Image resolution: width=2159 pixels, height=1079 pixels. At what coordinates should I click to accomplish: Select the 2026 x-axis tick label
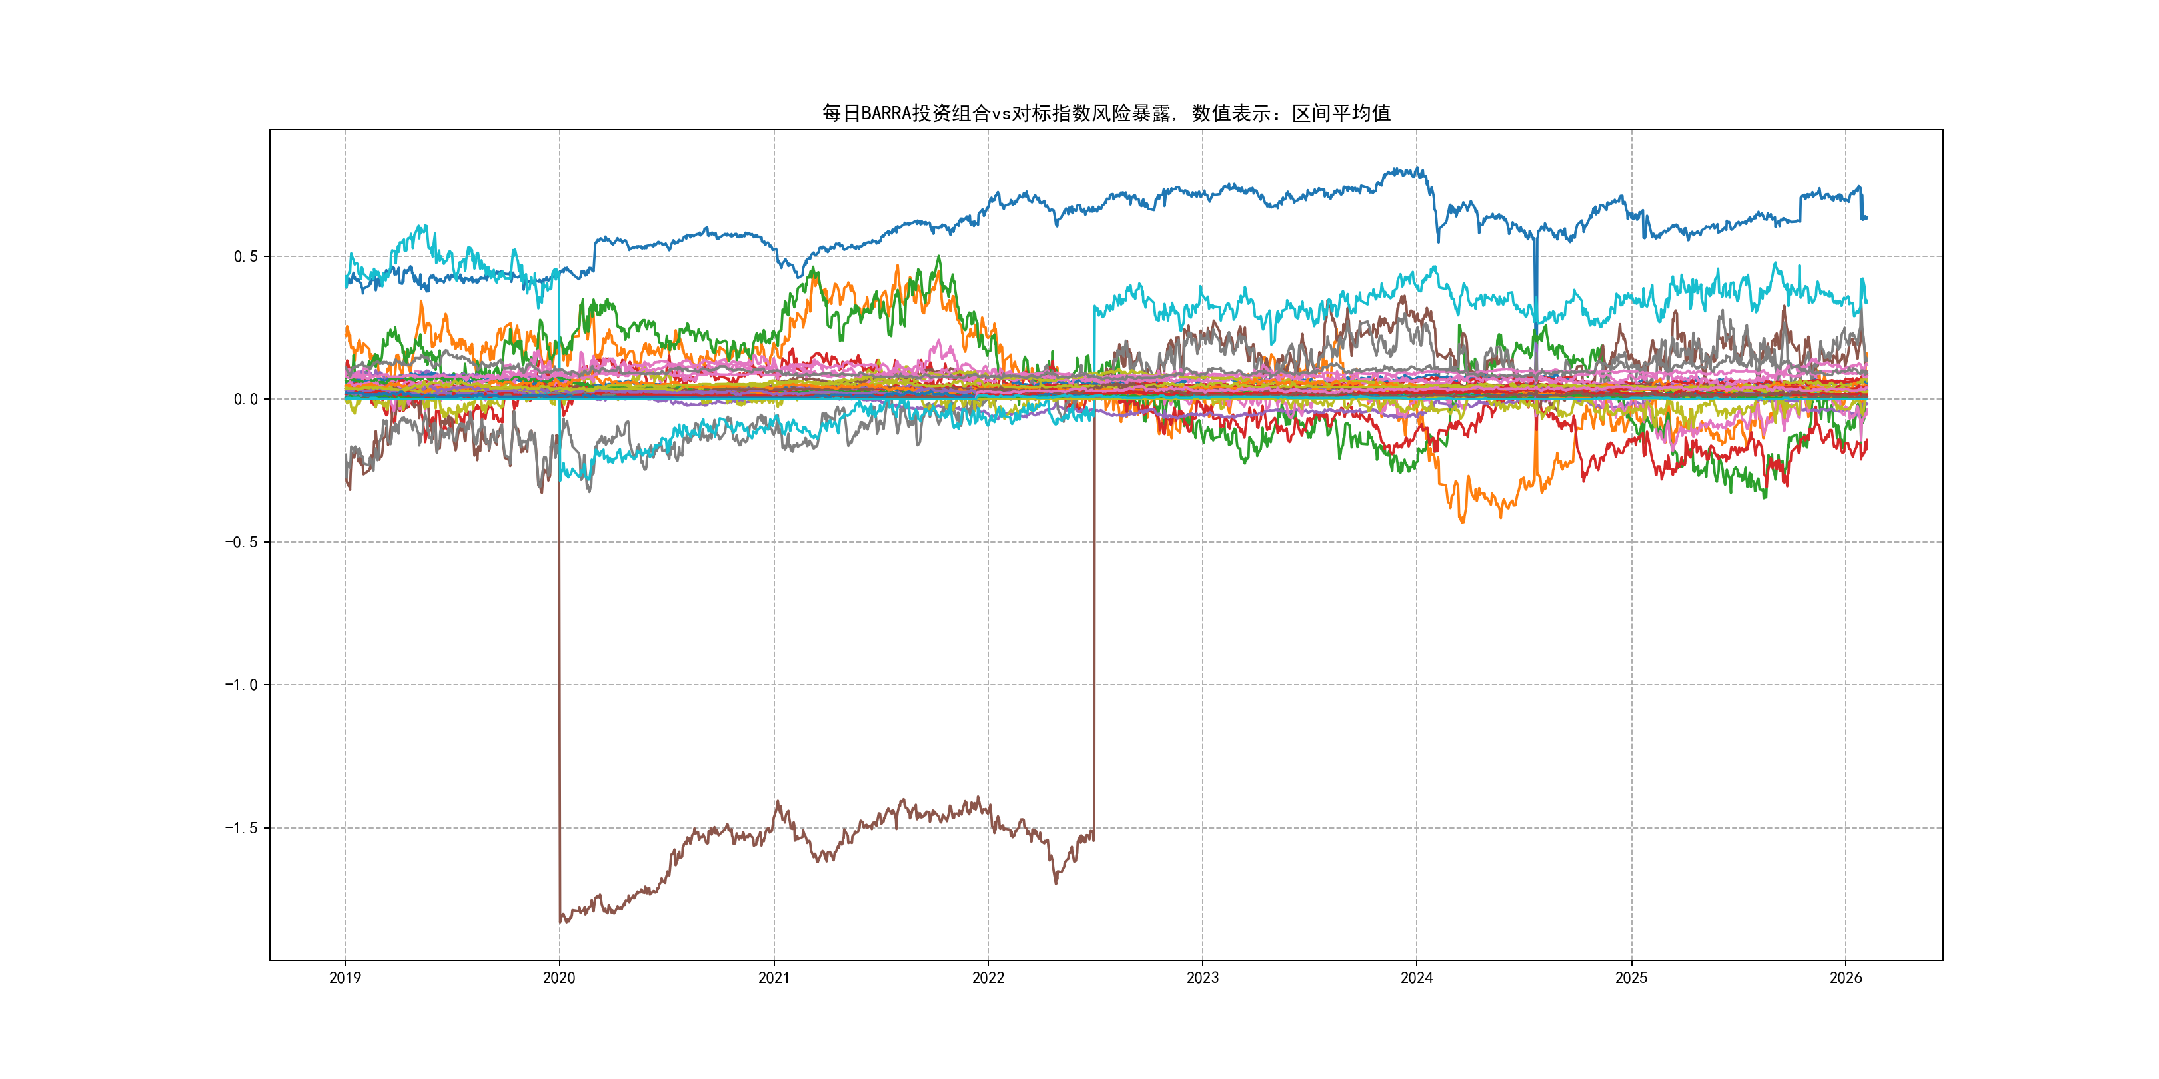1844,978
